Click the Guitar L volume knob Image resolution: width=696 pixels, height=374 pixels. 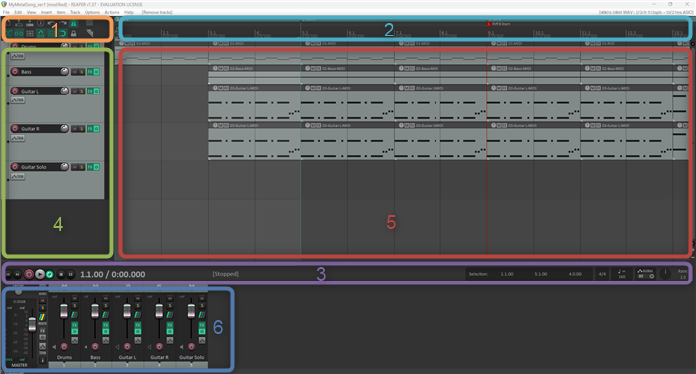click(64, 91)
